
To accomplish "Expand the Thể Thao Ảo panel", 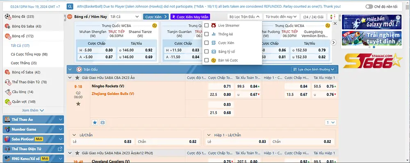I will pyautogui.click(x=60, y=120).
